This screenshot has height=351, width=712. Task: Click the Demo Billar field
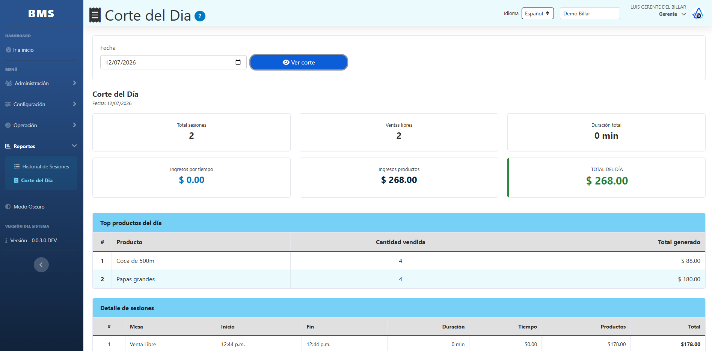(590, 13)
